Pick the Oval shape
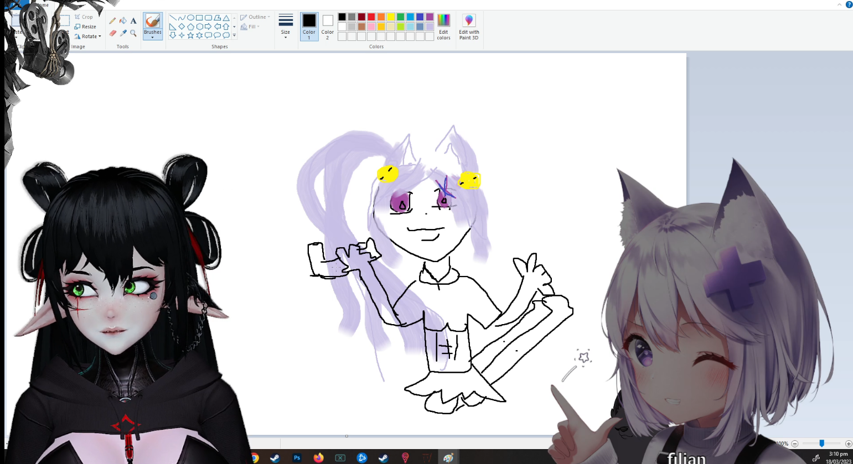Image resolution: width=853 pixels, height=464 pixels. (190, 18)
